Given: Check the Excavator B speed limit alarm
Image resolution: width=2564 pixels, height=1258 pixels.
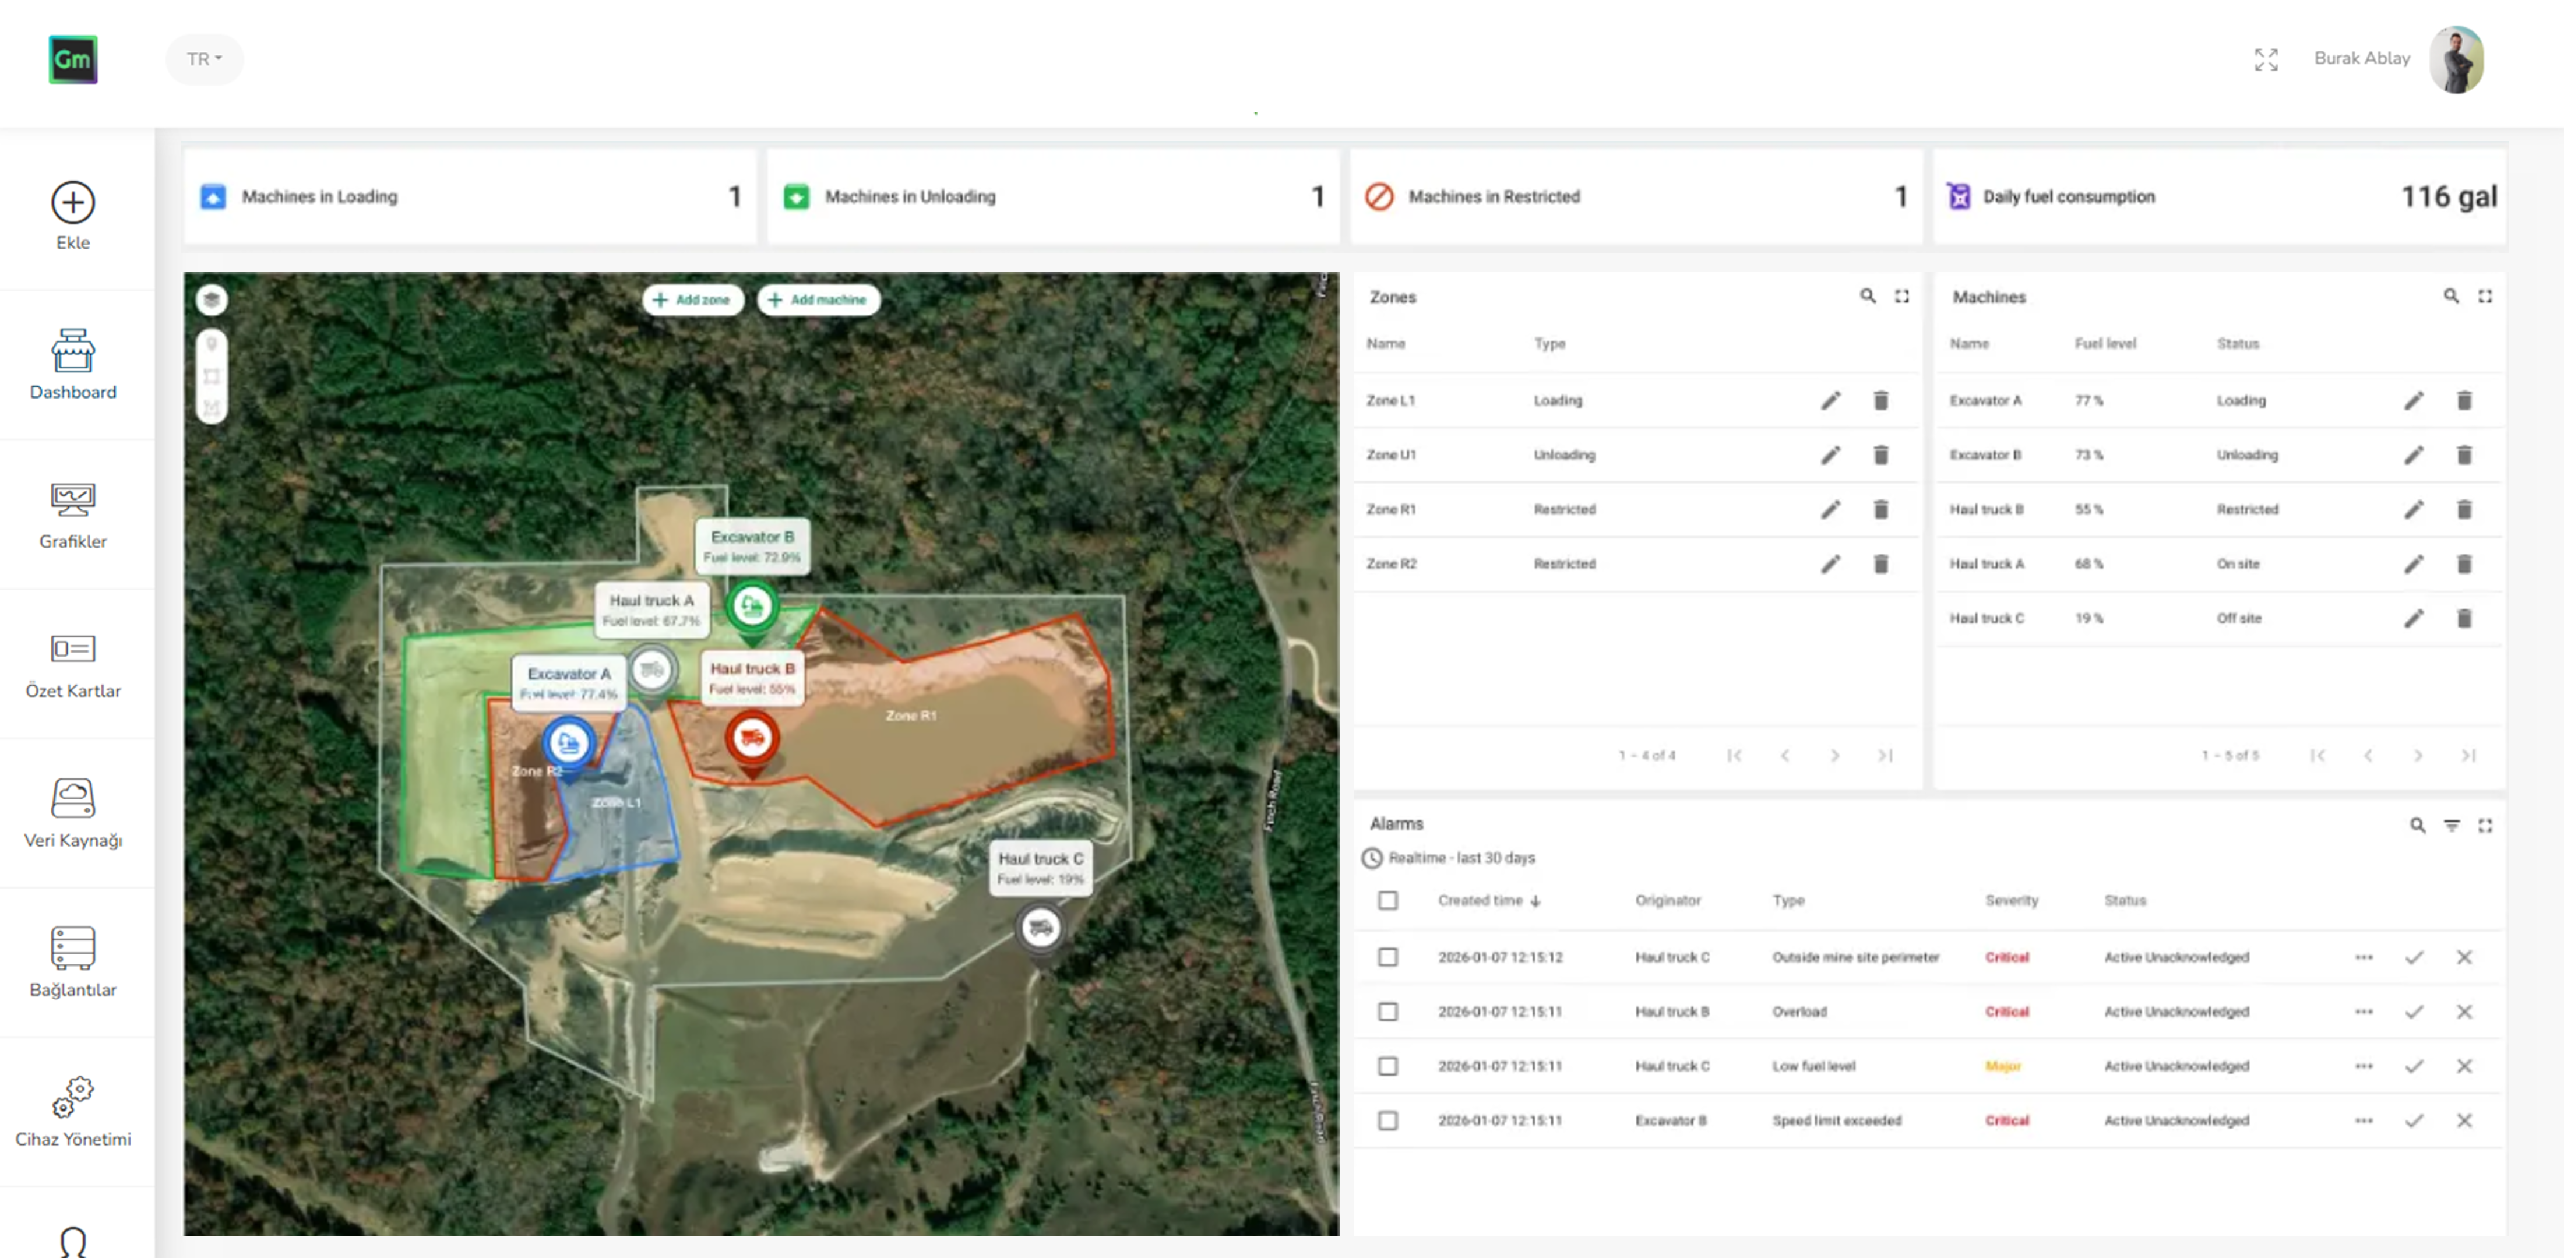Looking at the screenshot, I should [1387, 1120].
